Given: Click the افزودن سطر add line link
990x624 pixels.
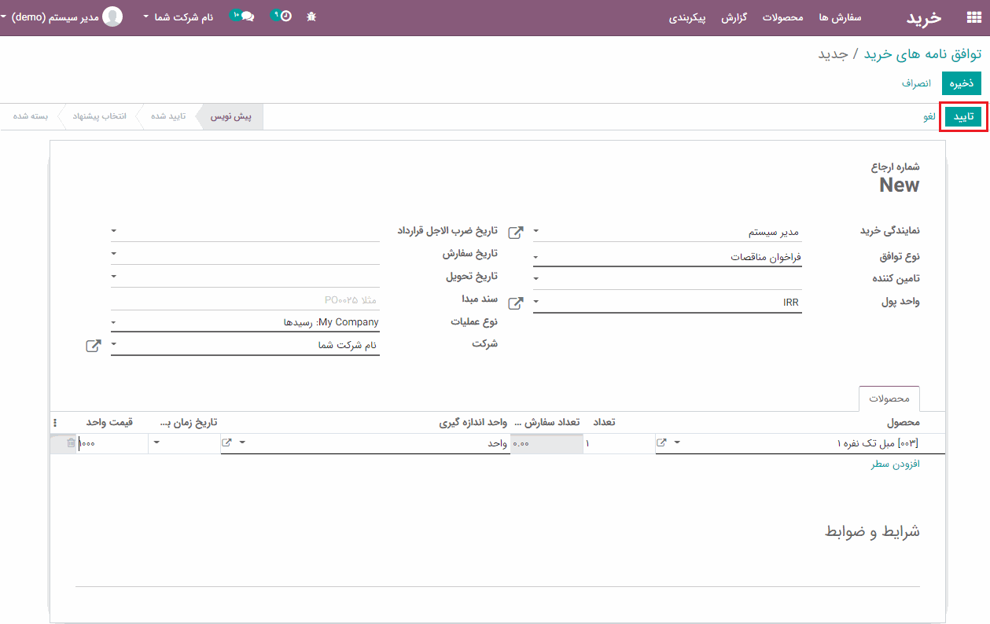Looking at the screenshot, I should (895, 464).
